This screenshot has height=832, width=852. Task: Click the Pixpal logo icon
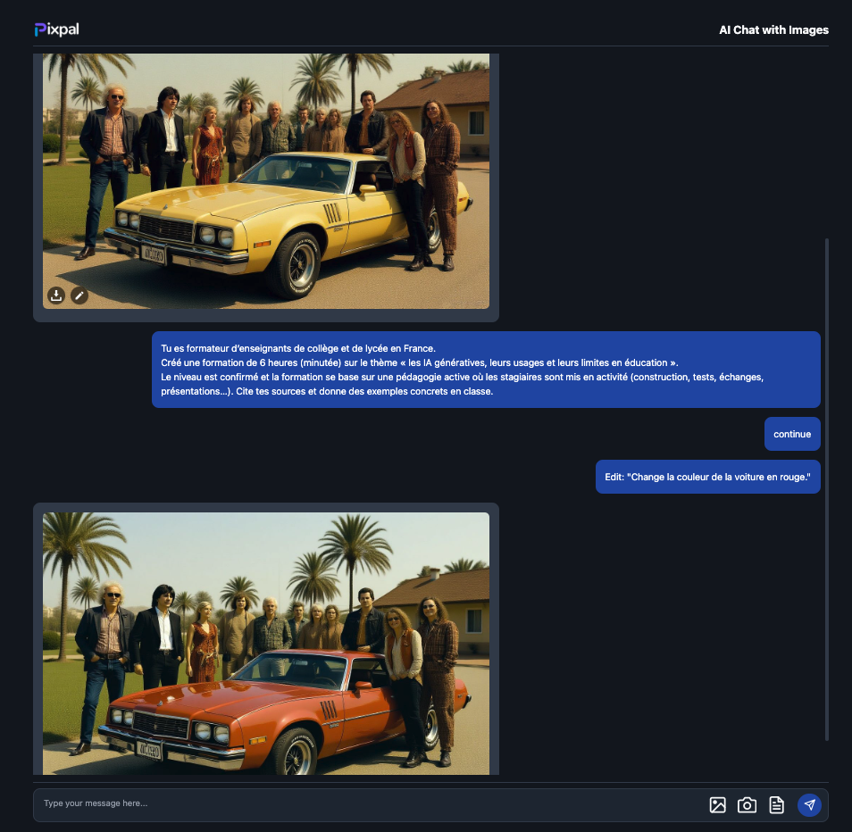tap(40, 29)
